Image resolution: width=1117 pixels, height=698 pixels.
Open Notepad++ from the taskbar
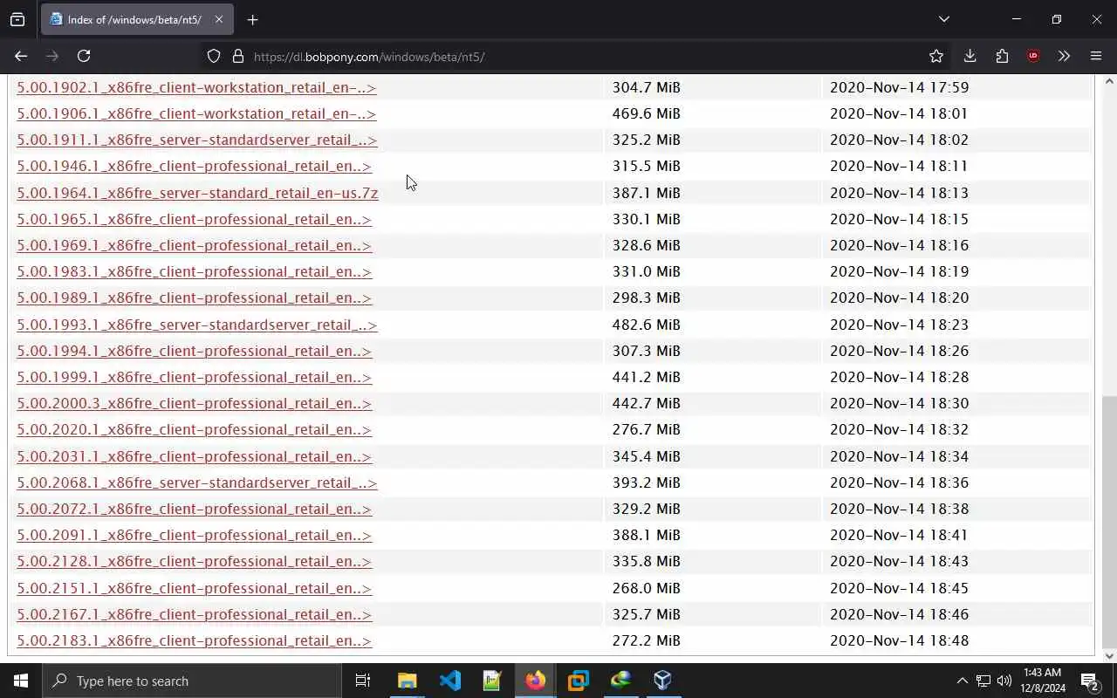(492, 681)
